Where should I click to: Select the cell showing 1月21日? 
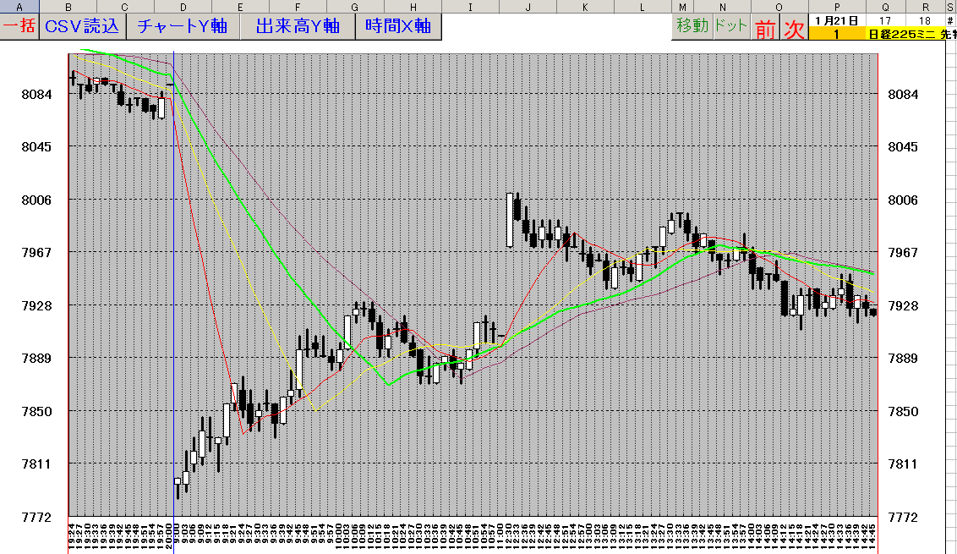click(837, 21)
